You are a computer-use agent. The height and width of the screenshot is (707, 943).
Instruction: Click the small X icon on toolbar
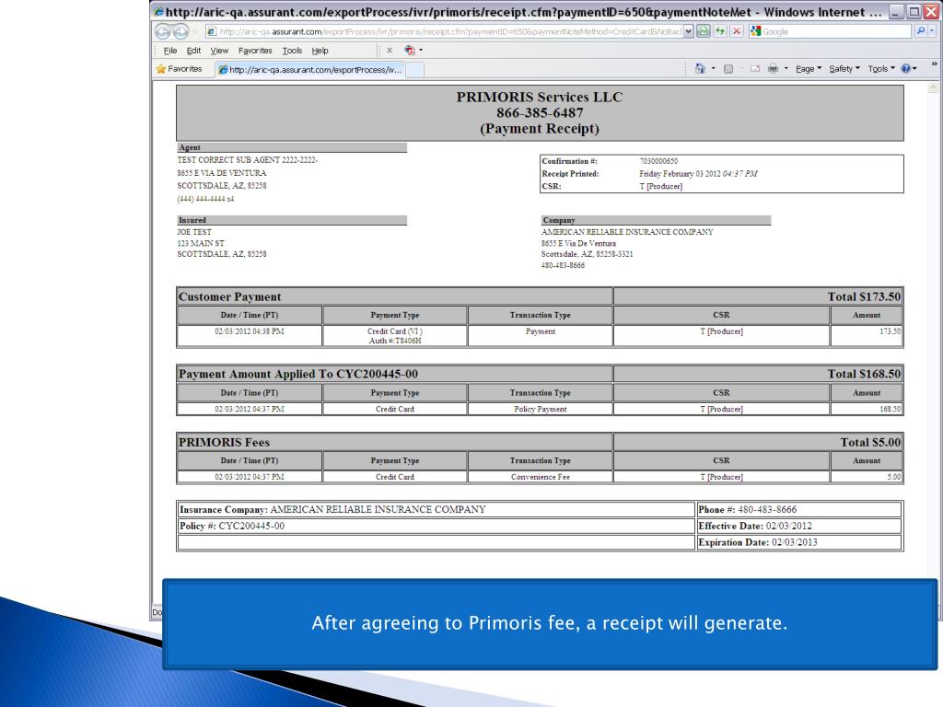[x=390, y=51]
